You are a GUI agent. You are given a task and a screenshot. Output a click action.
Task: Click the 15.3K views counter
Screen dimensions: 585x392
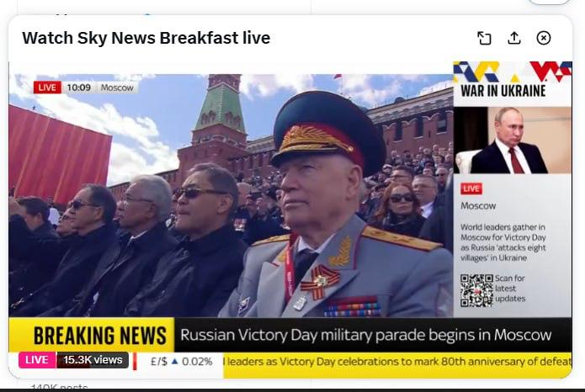pyautogui.click(x=93, y=360)
